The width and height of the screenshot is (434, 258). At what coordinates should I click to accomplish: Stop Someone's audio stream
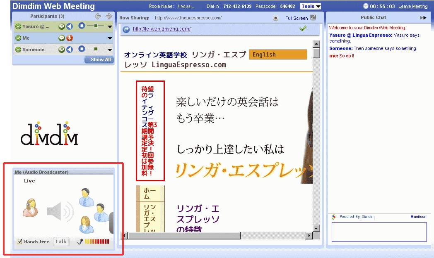(81, 49)
